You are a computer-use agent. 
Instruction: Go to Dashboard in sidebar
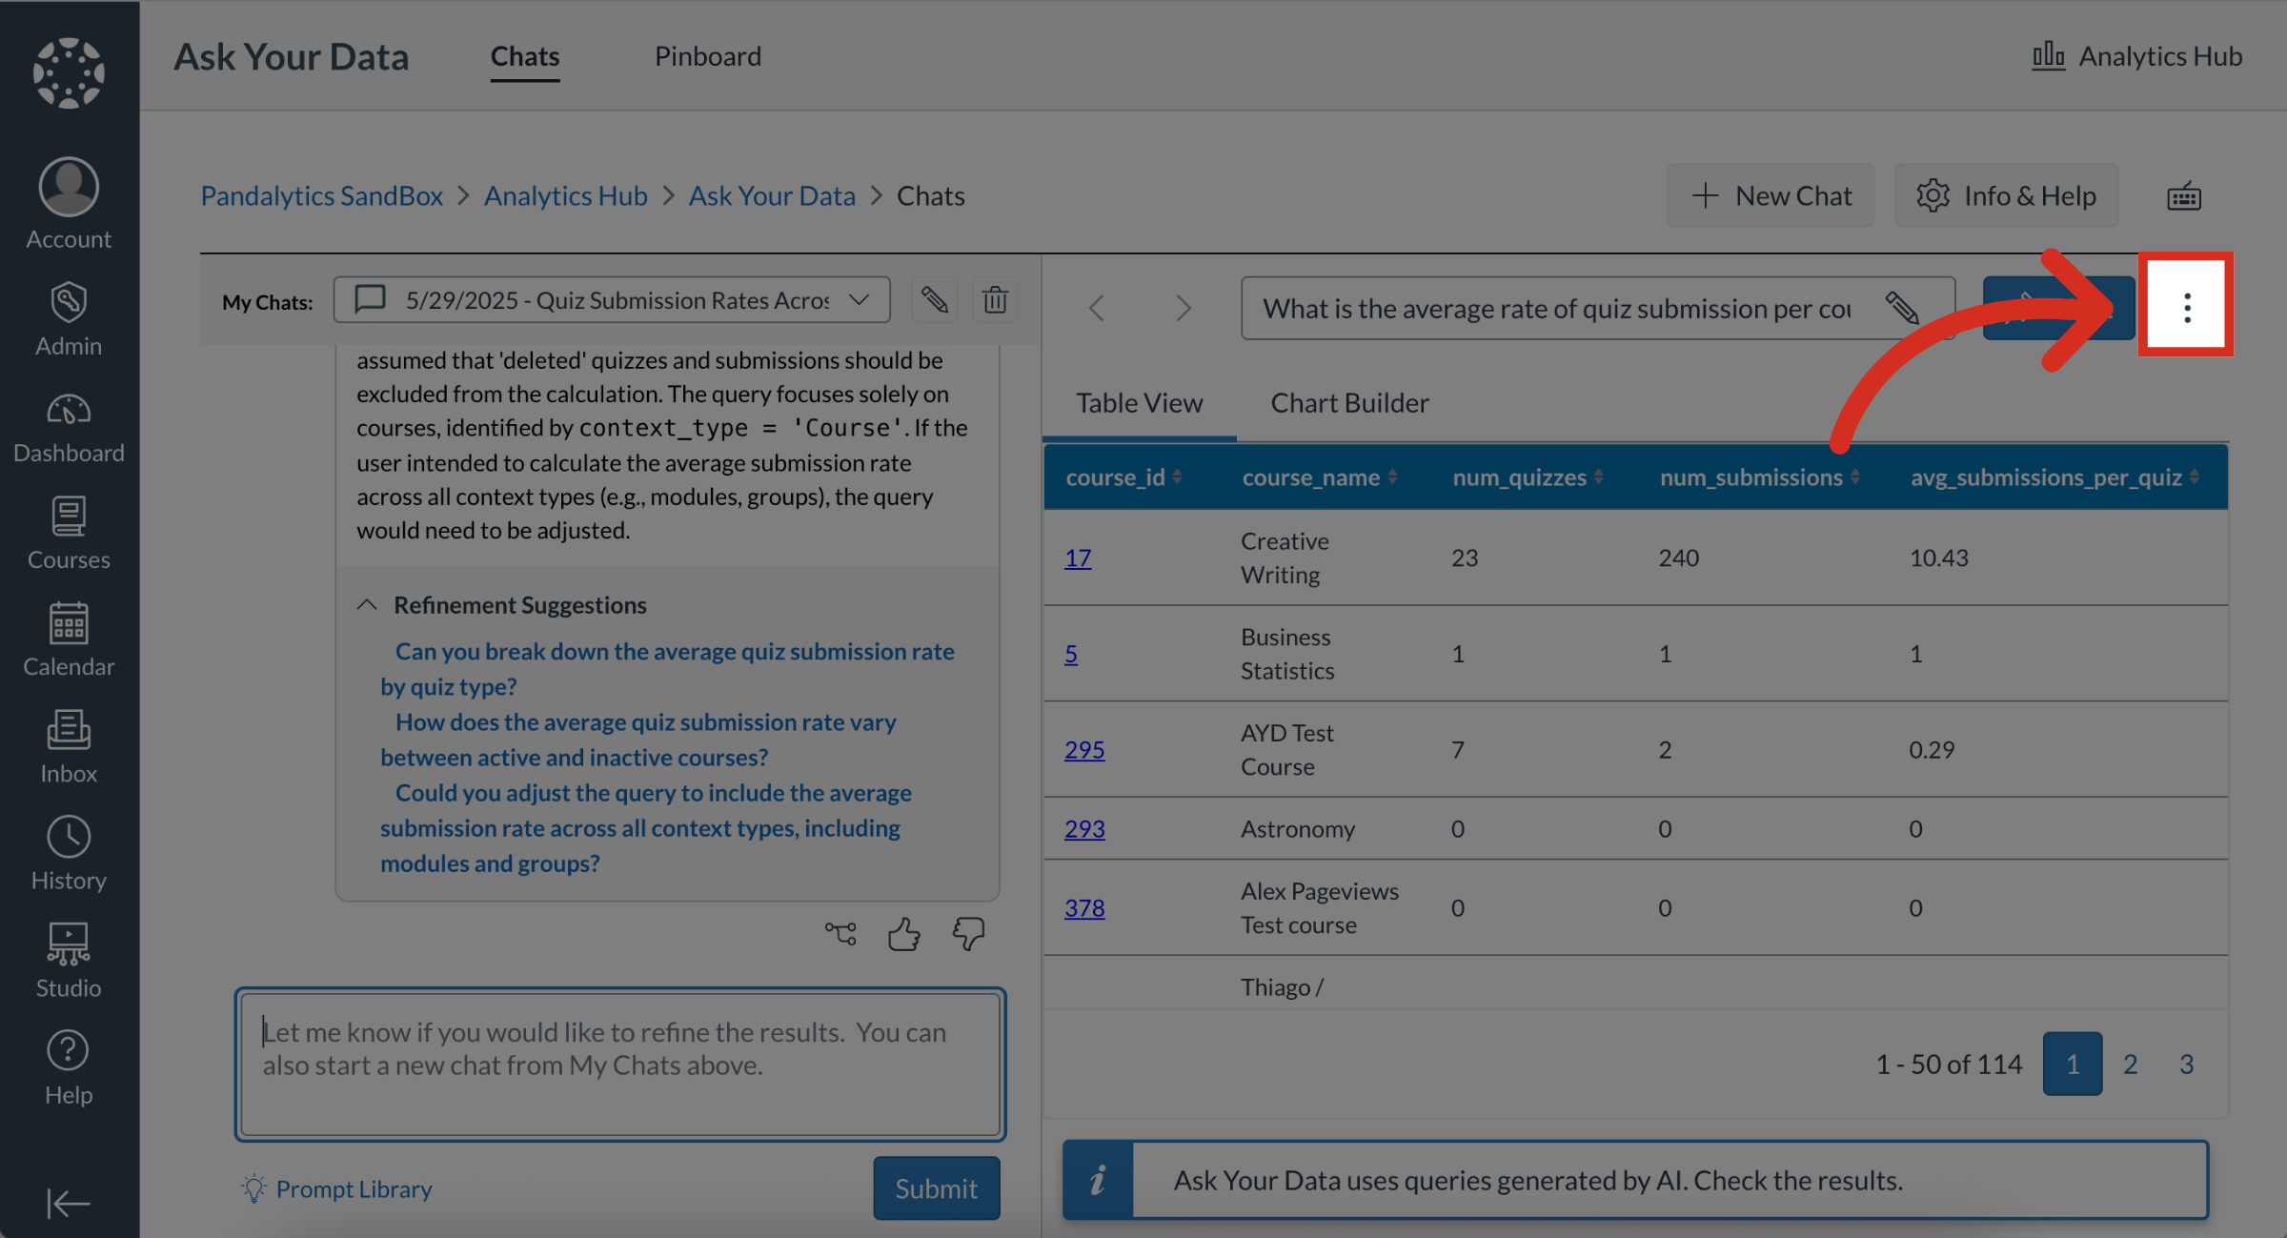point(69,428)
